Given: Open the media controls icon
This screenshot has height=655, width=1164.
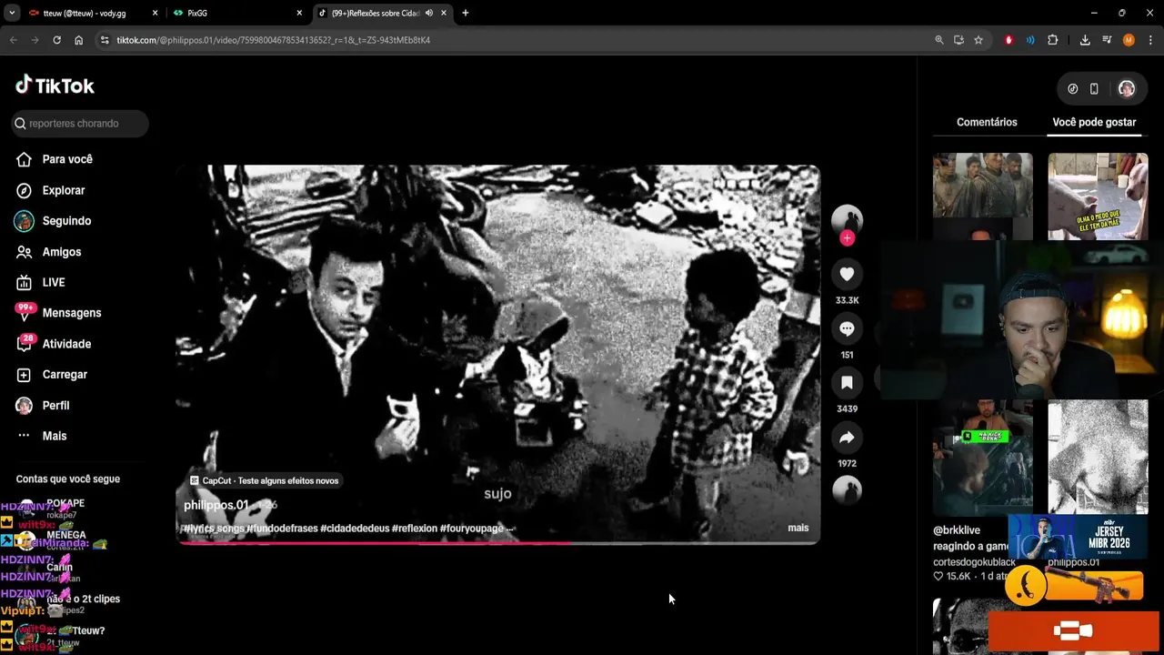Looking at the screenshot, I should point(1107,40).
